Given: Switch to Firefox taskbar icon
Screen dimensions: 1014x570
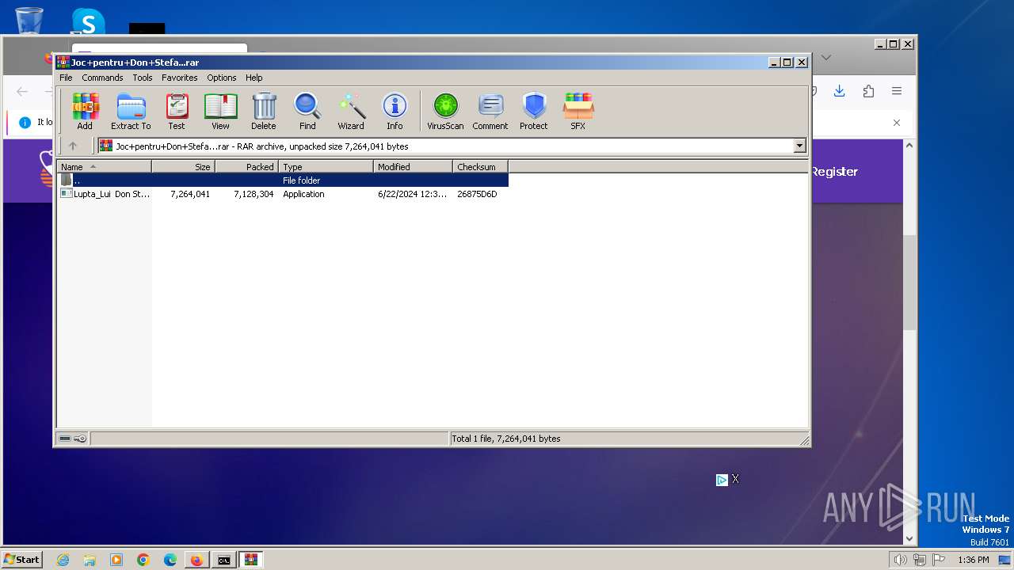Looking at the screenshot, I should click(196, 560).
